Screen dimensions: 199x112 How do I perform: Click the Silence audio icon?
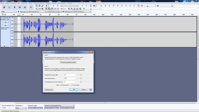58,9
